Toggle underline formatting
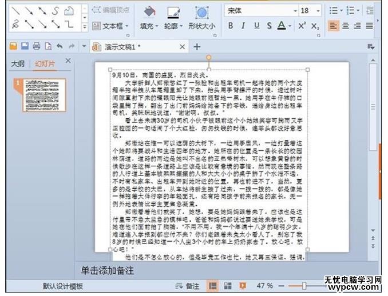The width and height of the screenshot is (388, 296). pos(256,26)
